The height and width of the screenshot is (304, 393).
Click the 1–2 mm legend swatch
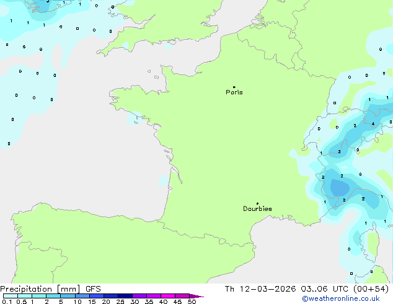coord(39,296)
